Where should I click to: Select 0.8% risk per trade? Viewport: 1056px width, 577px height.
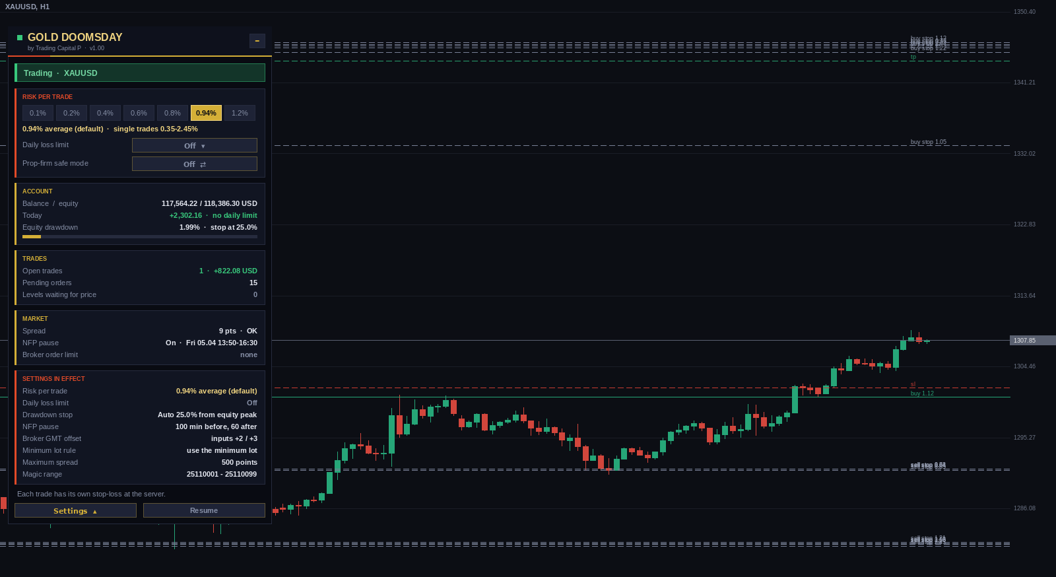click(173, 113)
